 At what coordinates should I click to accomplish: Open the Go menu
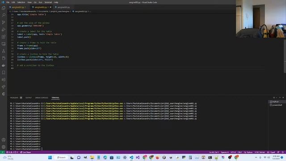[x=35, y=2]
